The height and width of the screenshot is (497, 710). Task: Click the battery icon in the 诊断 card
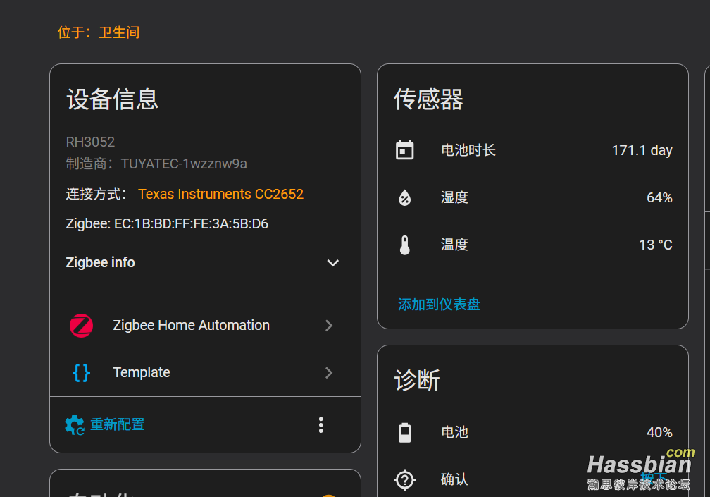click(404, 432)
